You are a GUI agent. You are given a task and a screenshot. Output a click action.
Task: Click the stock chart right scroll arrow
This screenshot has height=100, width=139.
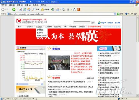tap(42, 84)
